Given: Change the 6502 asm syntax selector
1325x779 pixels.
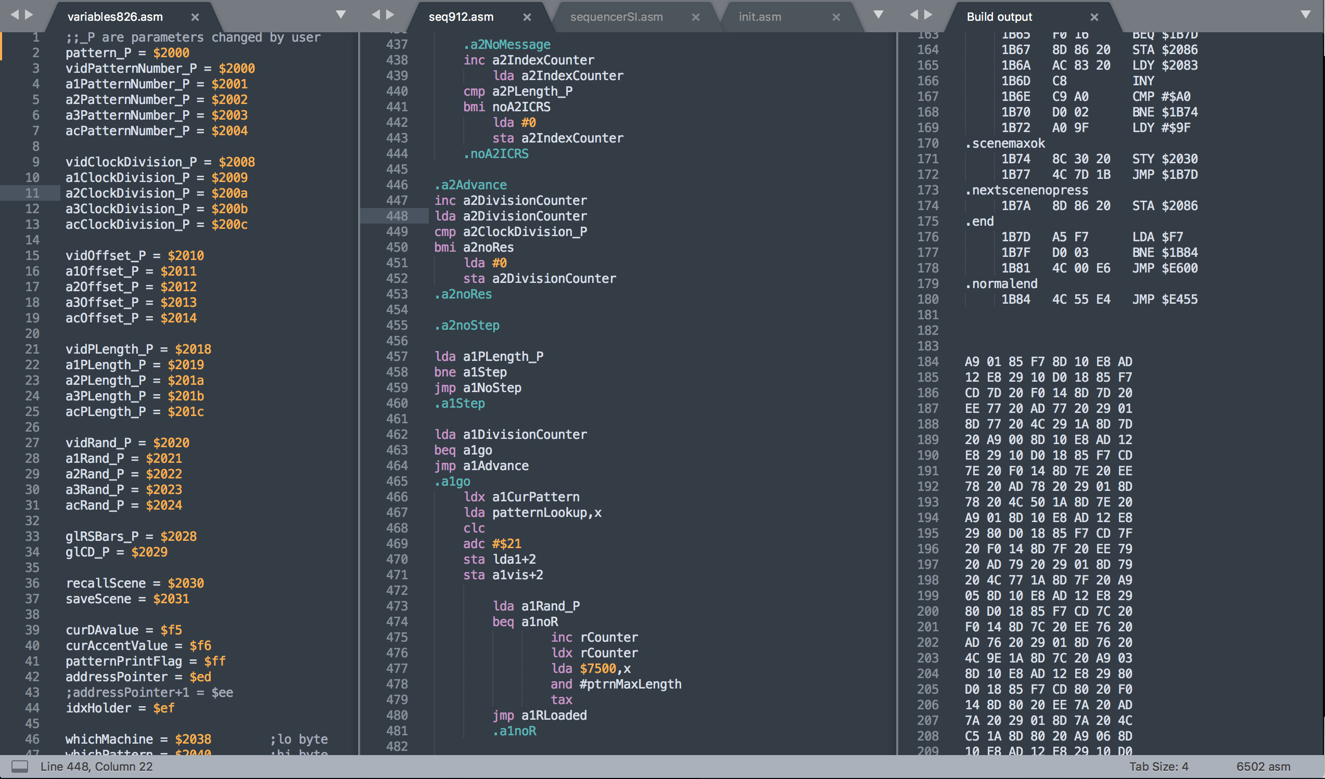Looking at the screenshot, I should 1263,767.
